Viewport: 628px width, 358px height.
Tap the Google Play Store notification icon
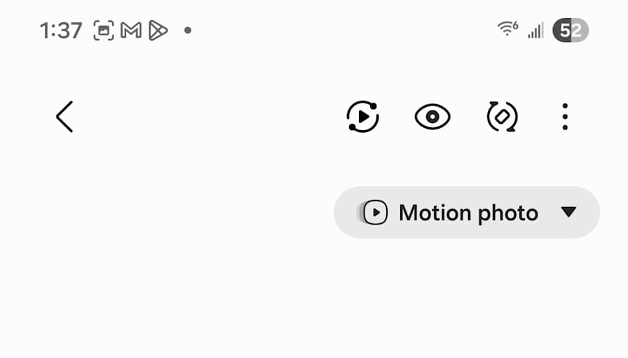[x=158, y=30]
